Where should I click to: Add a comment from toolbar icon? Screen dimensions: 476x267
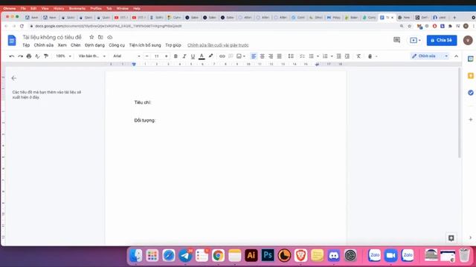[231, 56]
